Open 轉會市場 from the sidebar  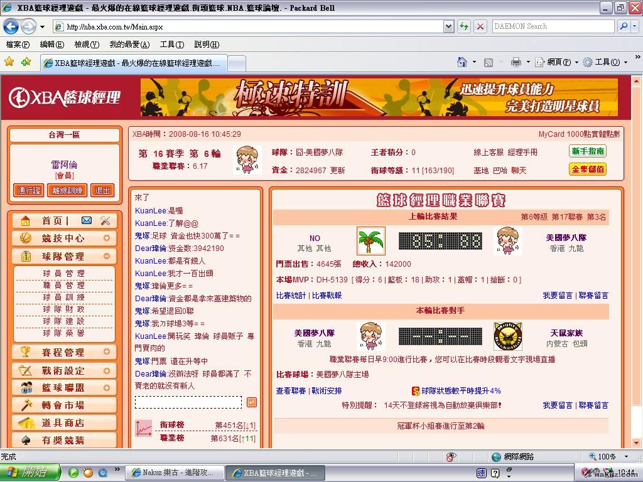coord(65,405)
